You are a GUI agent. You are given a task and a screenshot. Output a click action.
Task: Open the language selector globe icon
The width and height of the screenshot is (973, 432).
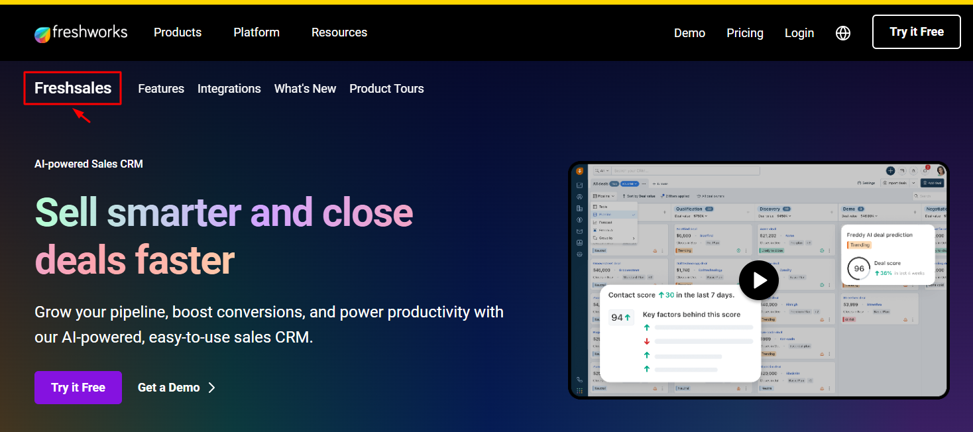(x=842, y=32)
